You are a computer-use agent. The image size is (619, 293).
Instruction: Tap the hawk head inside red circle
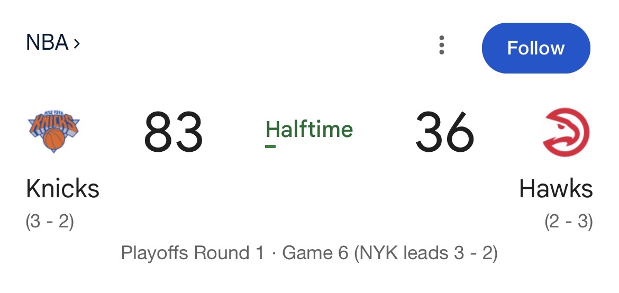coord(566,133)
